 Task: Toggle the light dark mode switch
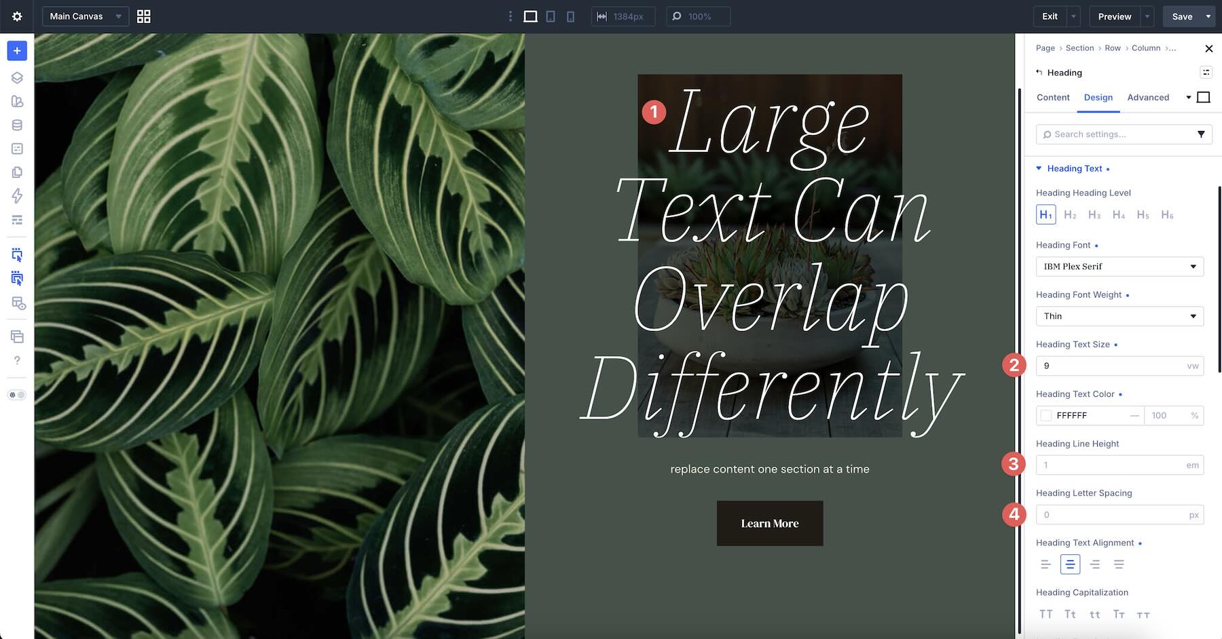coord(17,395)
